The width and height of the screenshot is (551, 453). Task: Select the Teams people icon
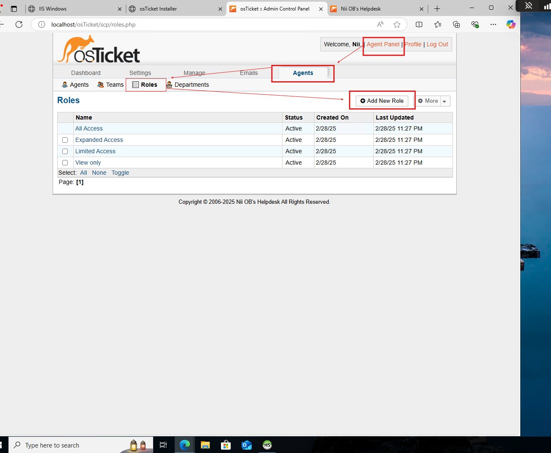[100, 84]
